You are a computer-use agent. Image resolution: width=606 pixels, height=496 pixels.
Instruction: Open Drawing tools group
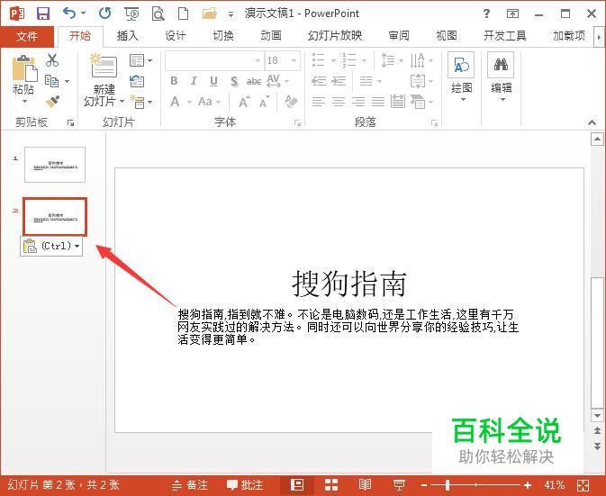point(461,77)
